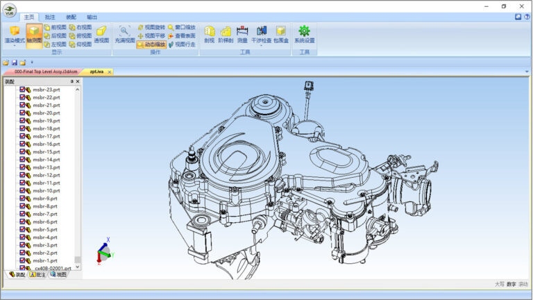The image size is (533, 300).
Task: Open the 阶梯剖 stepped section tool
Action: tap(226, 35)
